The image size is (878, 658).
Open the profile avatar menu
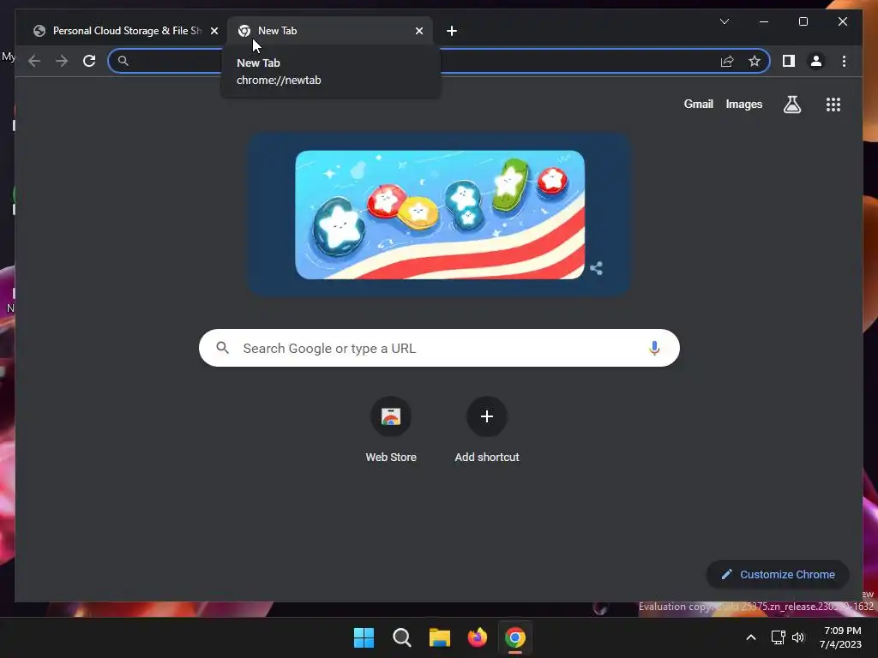[816, 61]
